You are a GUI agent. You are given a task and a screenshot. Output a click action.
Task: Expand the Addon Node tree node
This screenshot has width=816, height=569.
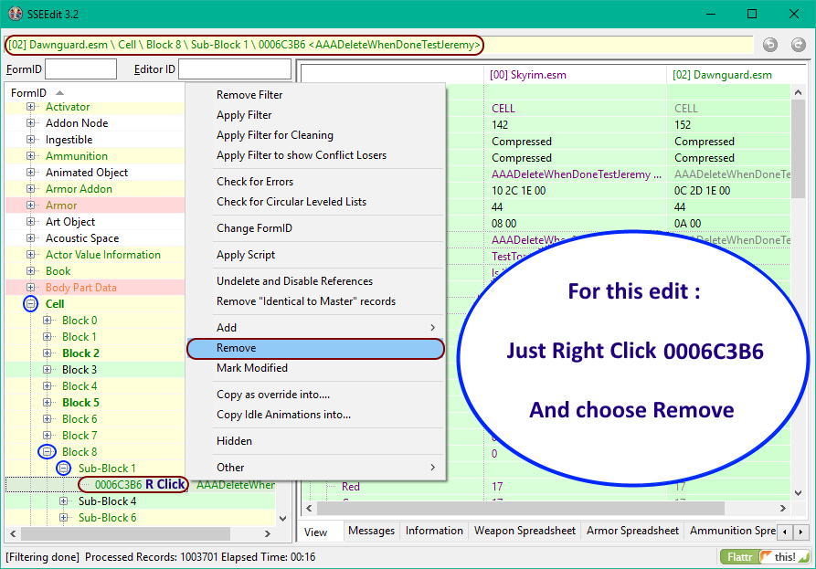(x=31, y=123)
